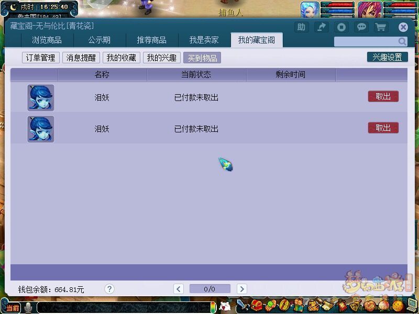This screenshot has height=314, width=419.
Task: Click the share arrow icon in title bar
Action: click(x=321, y=27)
